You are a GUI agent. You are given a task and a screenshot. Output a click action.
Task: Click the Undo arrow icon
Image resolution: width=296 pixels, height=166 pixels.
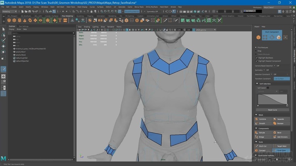(x=33, y=11)
